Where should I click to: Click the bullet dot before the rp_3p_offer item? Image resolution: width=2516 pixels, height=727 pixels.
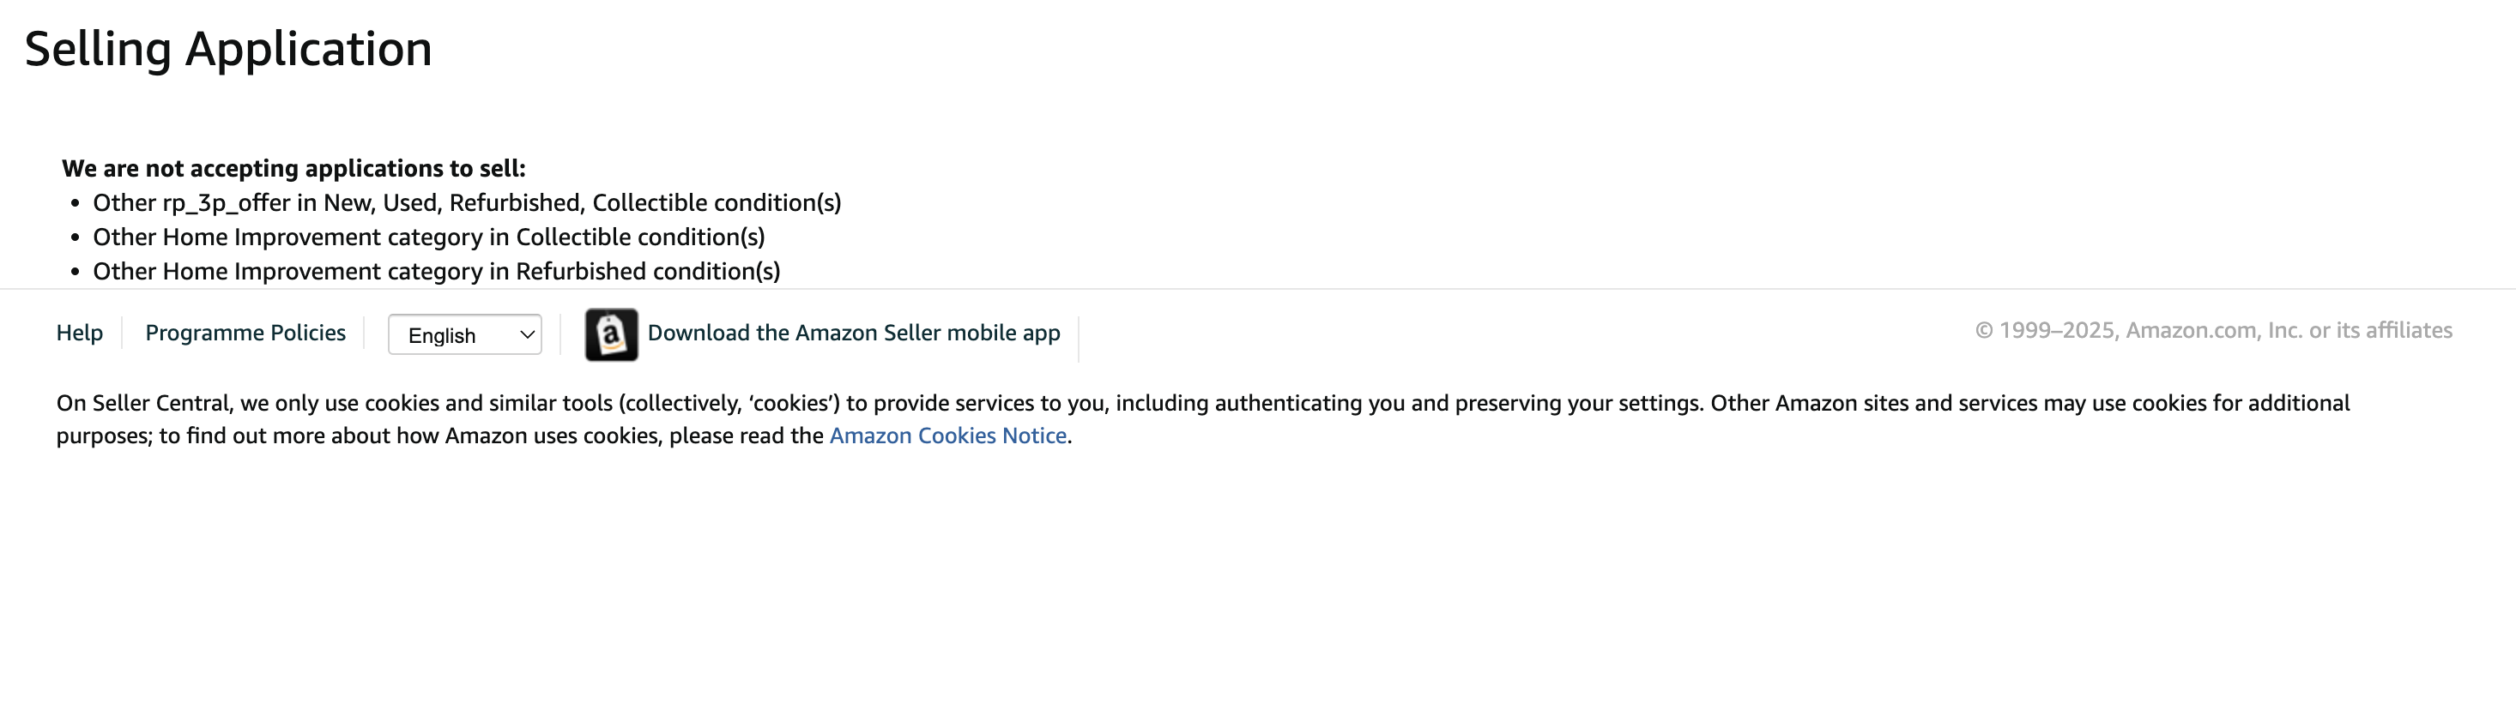pyautogui.click(x=76, y=204)
